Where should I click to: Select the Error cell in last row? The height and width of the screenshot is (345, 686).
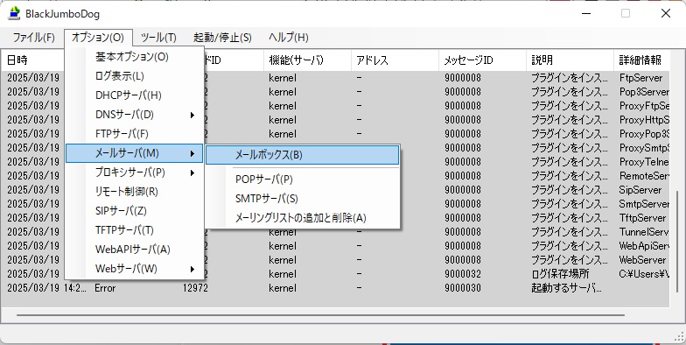coord(105,288)
